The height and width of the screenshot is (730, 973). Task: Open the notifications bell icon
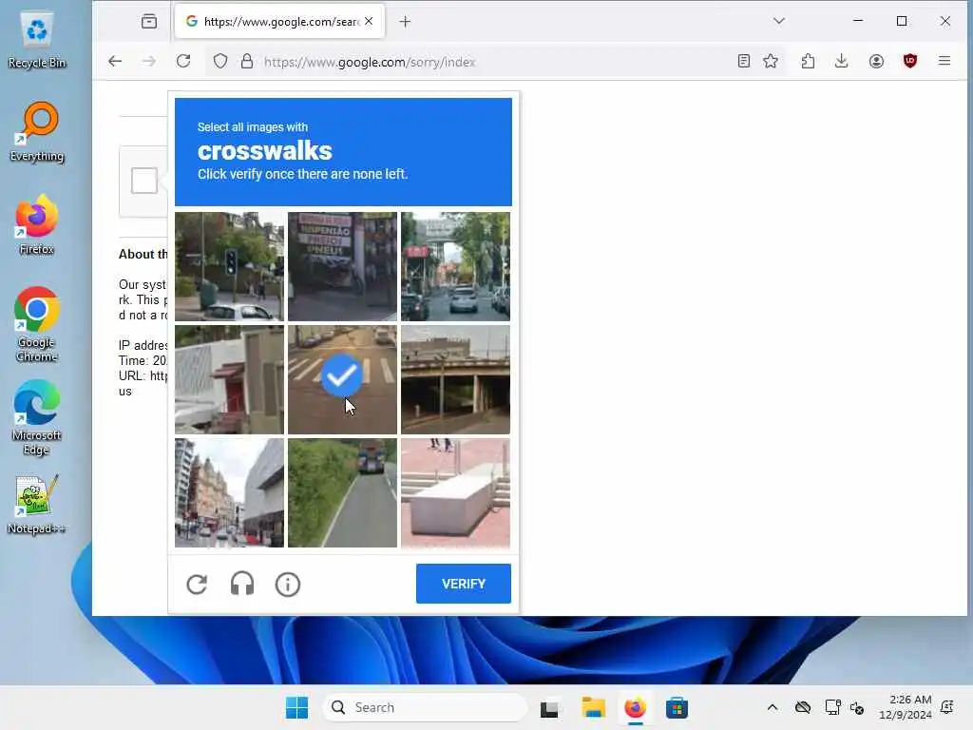coord(947,707)
